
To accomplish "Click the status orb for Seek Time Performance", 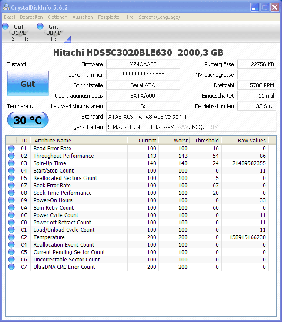I will point(11,193).
